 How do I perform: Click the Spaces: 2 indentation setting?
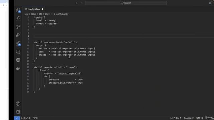[x=189, y=118]
